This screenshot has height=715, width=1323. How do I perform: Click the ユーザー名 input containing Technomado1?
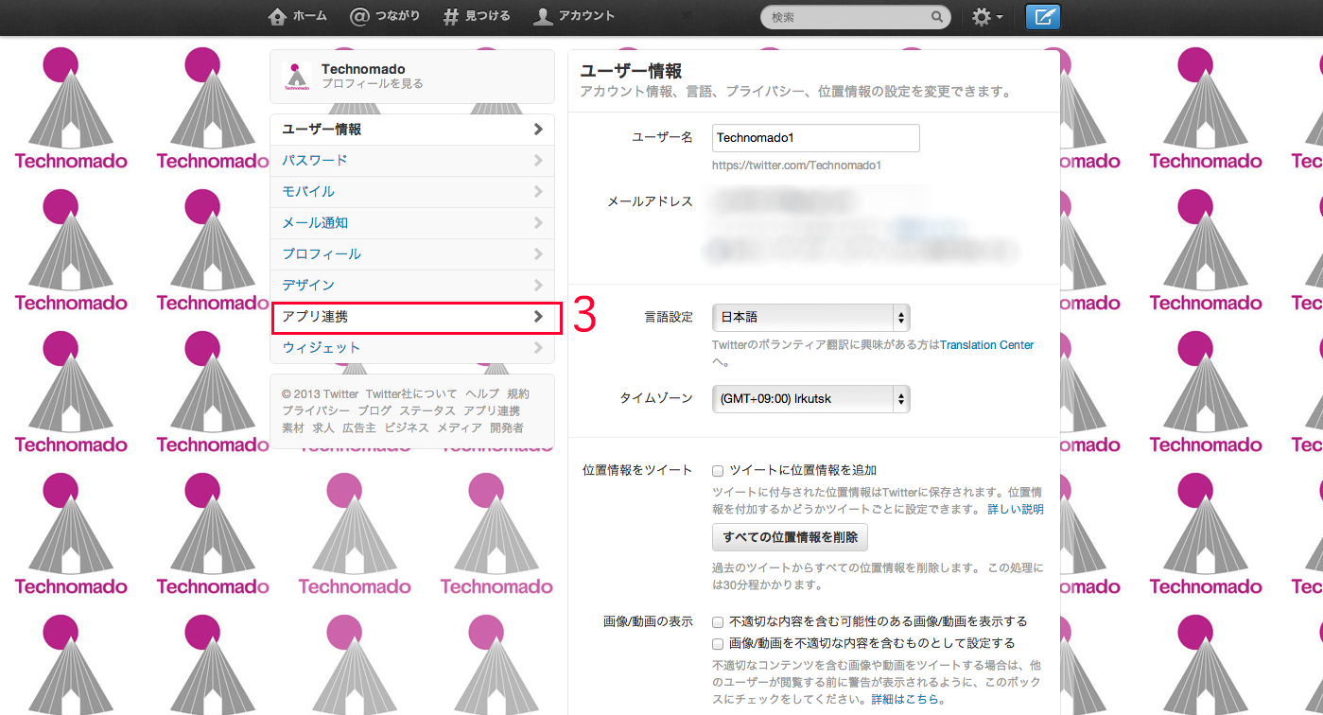[815, 138]
